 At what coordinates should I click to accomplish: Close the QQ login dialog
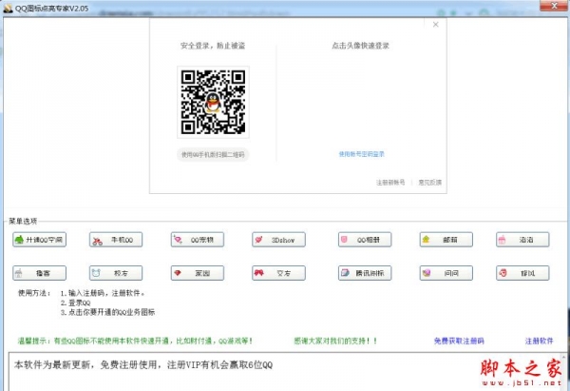coord(435,25)
